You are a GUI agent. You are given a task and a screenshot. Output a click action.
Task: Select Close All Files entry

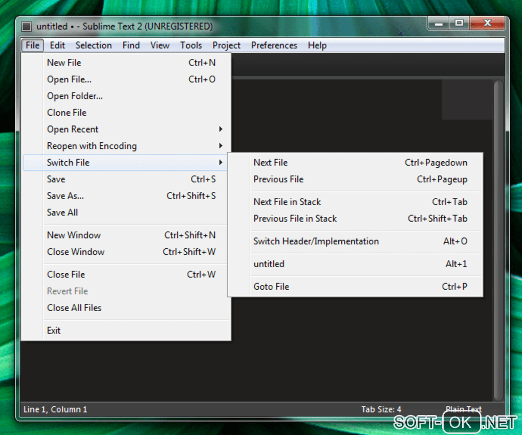pos(126,308)
